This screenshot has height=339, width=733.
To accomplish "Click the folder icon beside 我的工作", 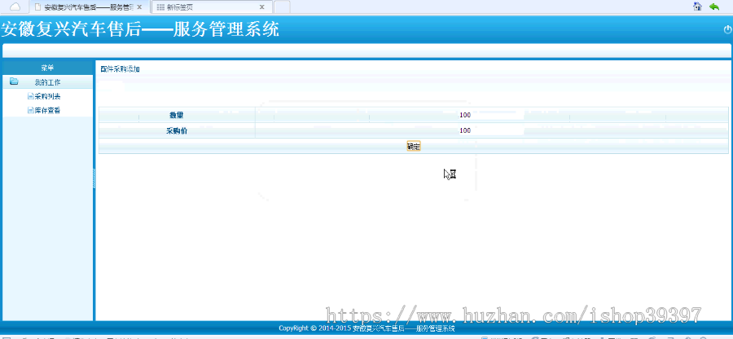I will (x=14, y=81).
